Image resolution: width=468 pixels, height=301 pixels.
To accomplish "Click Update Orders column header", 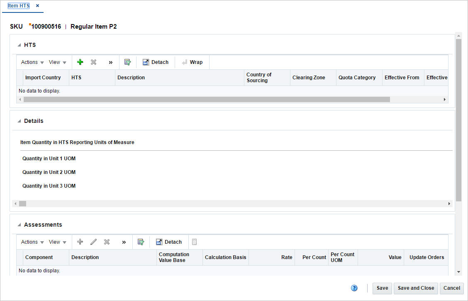I will coord(426,257).
